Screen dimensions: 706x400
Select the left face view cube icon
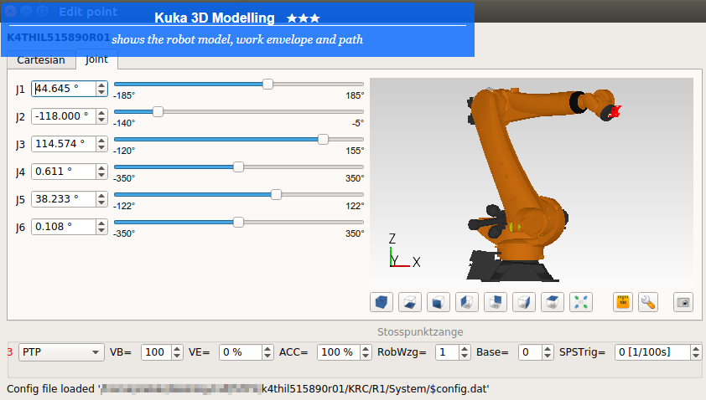(467, 302)
